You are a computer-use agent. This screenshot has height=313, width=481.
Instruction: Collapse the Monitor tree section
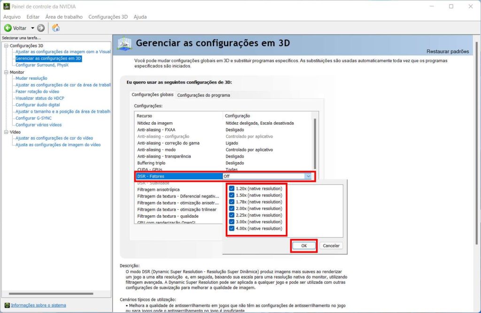(6, 72)
